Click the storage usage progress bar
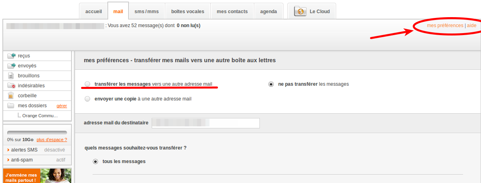 click(x=37, y=133)
